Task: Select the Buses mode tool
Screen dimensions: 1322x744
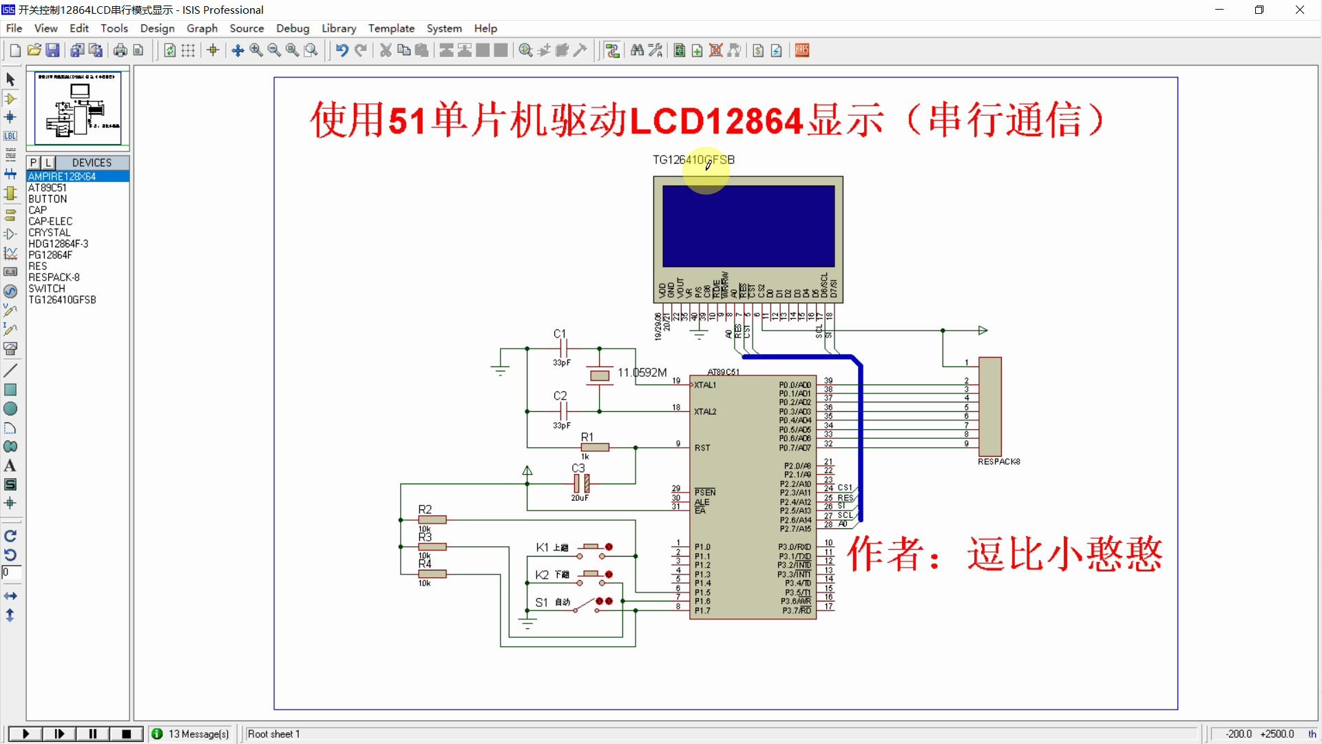Action: pos(11,174)
